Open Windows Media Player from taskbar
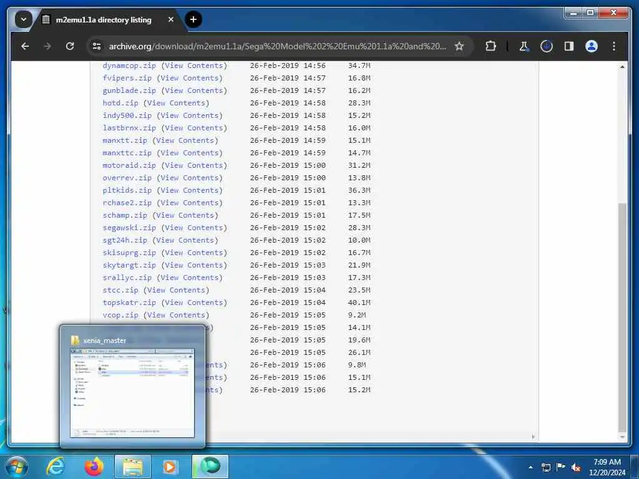Screen dimensions: 639x479 pos(170,467)
